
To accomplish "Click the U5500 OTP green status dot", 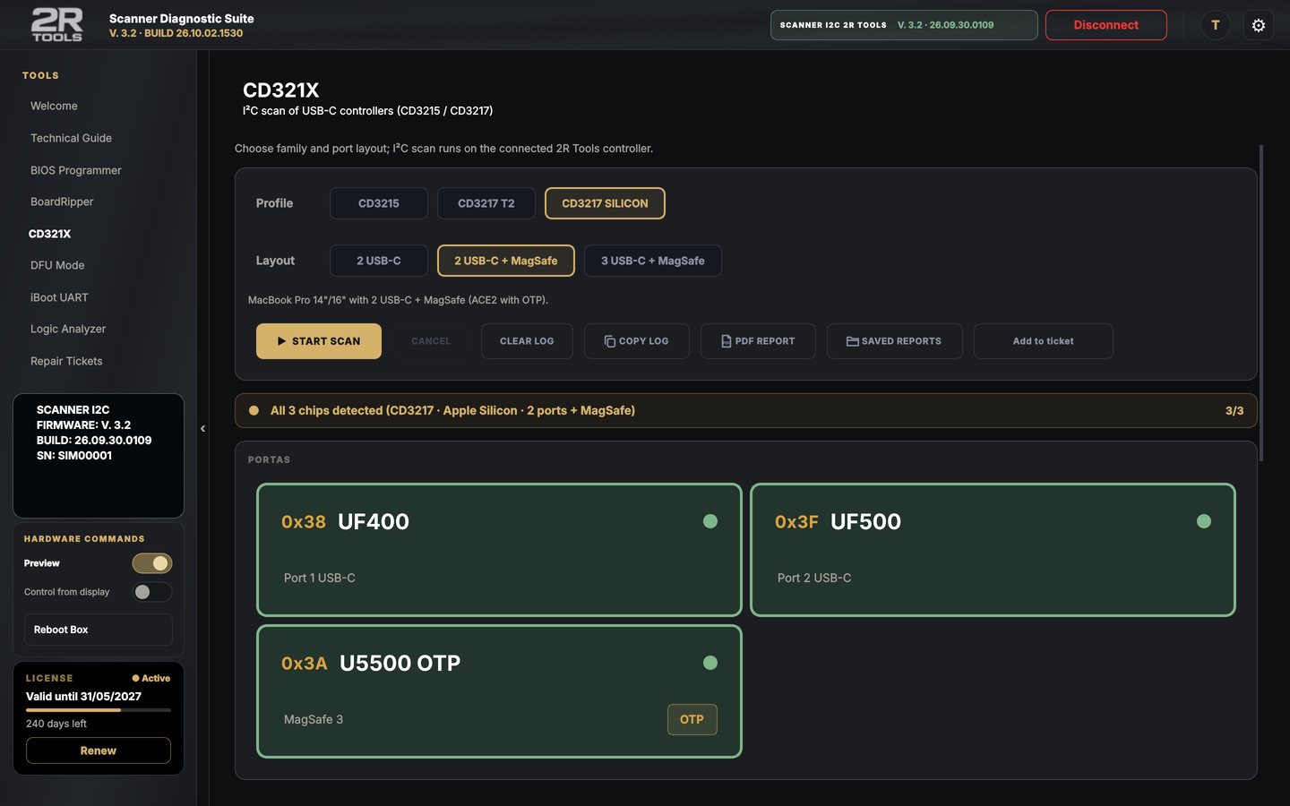I will pos(710,663).
